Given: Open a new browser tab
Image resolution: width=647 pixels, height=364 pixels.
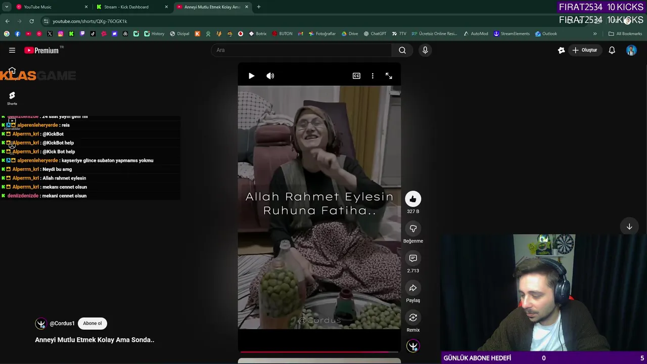Looking at the screenshot, I should [259, 7].
